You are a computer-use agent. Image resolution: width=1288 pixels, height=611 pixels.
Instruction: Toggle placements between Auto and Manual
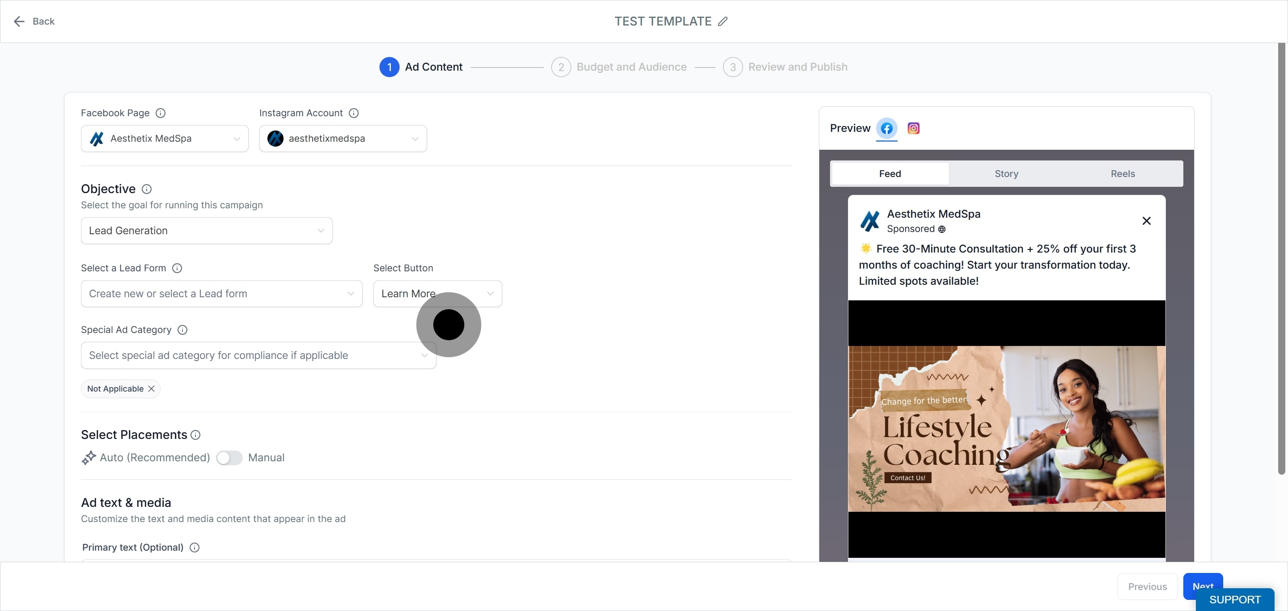[229, 458]
